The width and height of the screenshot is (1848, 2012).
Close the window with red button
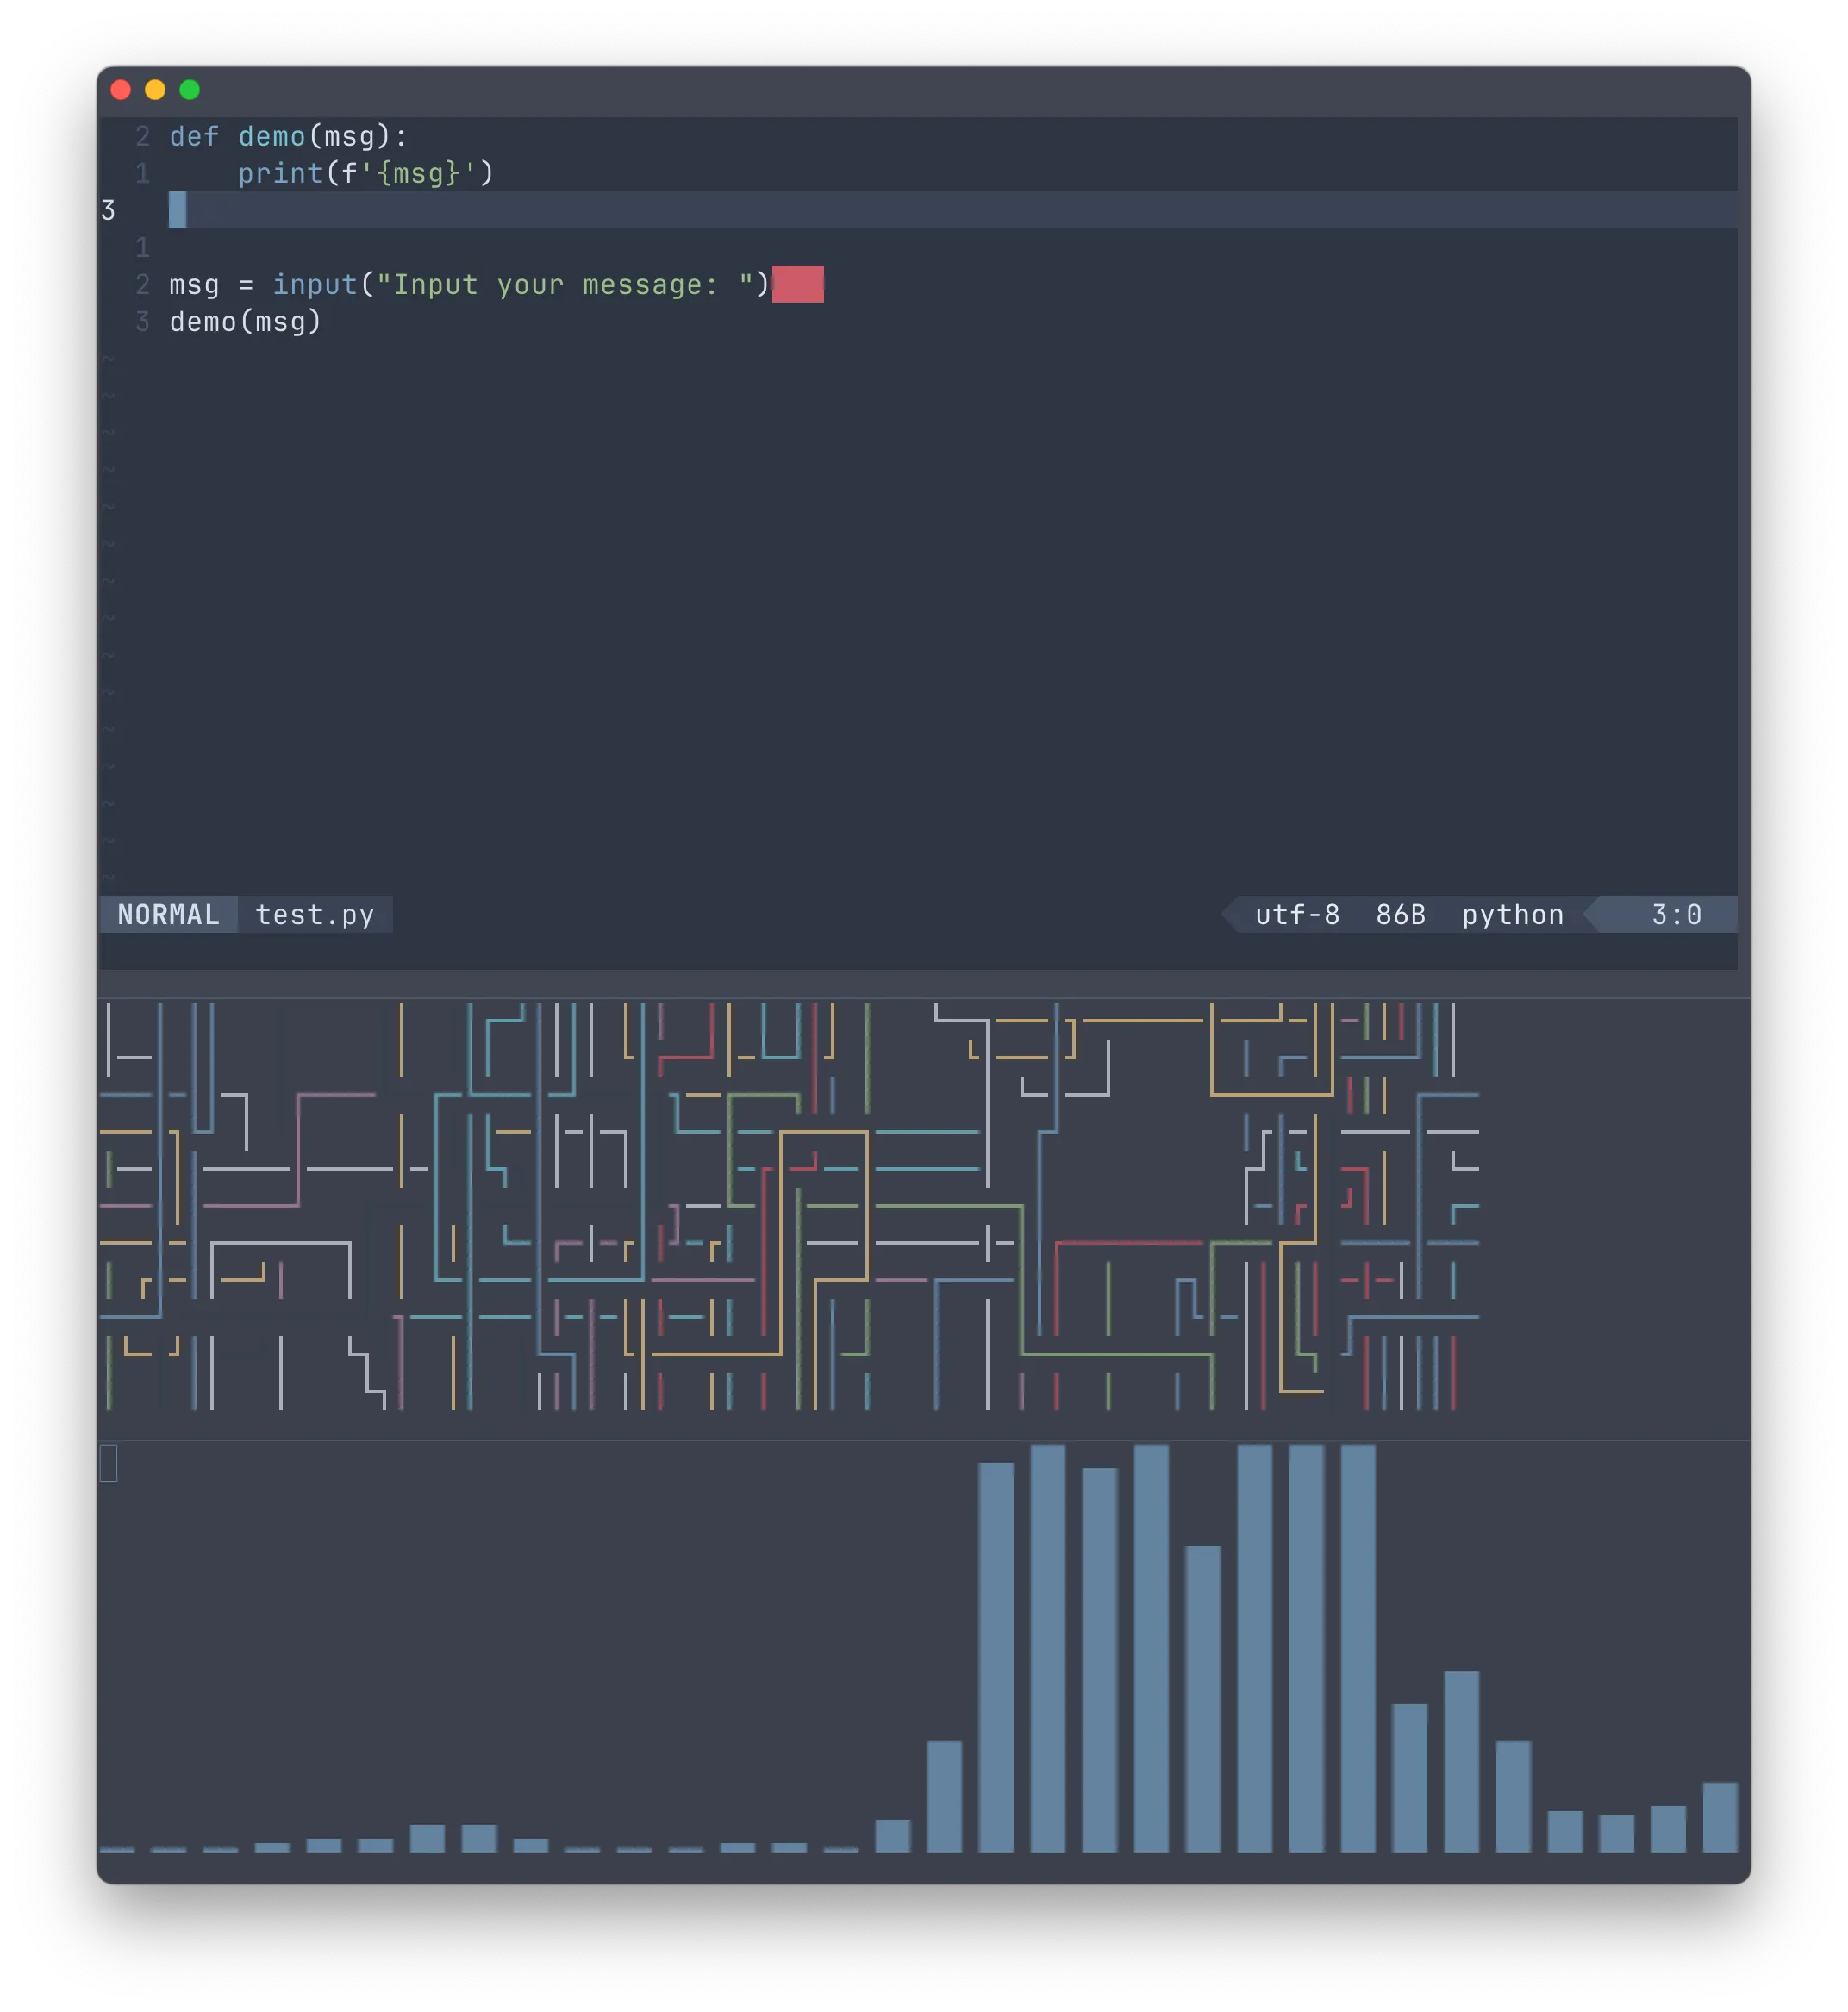121,90
